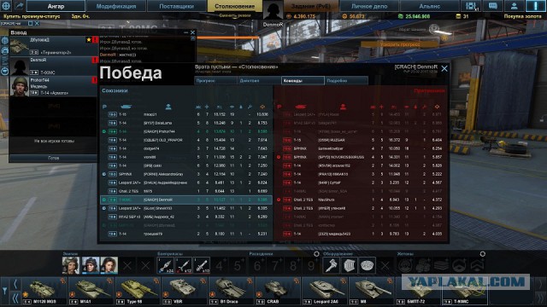Click the wrench equipment slot icon

point(331,265)
